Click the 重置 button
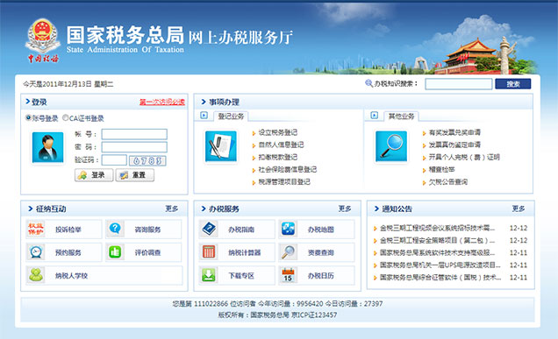The image size is (558, 339). coord(135,175)
